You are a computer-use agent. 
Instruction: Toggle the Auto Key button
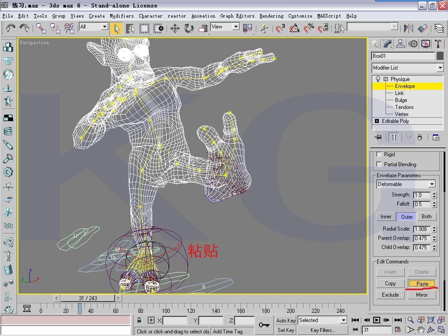tap(286, 321)
